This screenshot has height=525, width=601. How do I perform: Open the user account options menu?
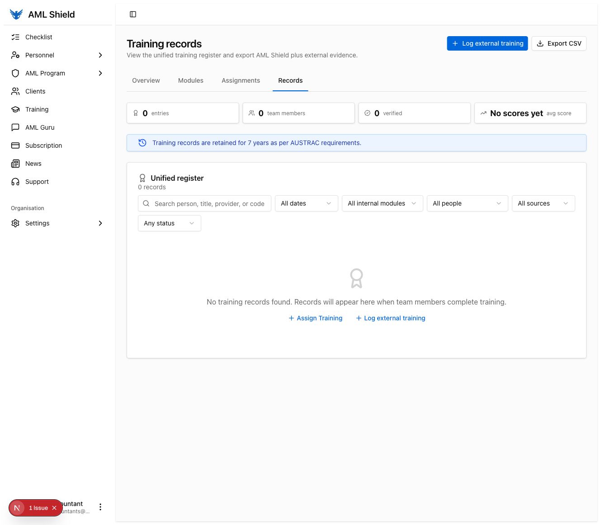click(x=100, y=507)
